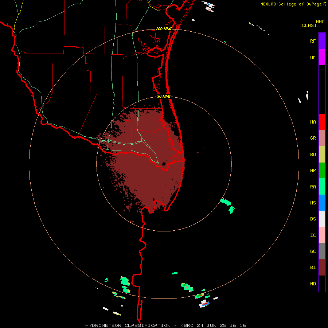
Task: Click the UK magenta legend color block
Action: [x=322, y=57]
